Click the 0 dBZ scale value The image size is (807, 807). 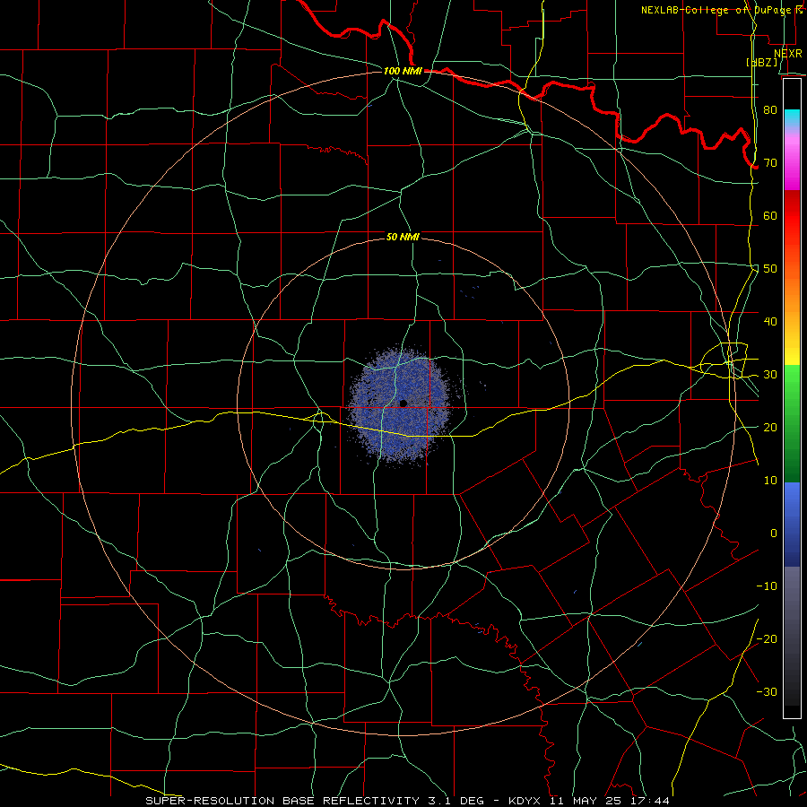pyautogui.click(x=774, y=534)
